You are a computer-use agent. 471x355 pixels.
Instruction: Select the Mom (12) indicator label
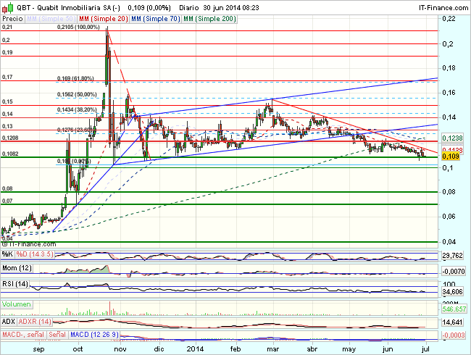[x=14, y=268]
